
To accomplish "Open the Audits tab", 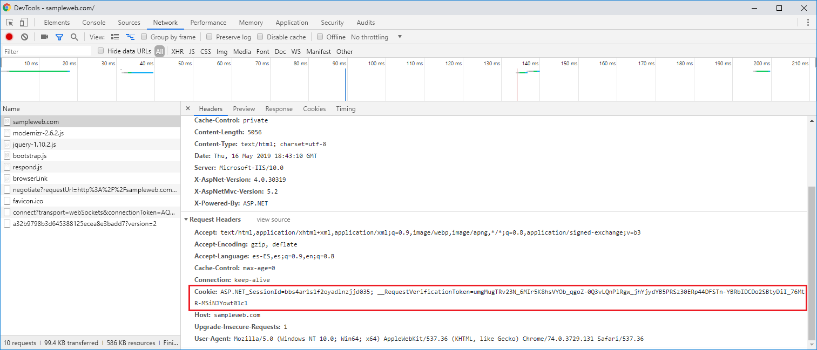I will tap(366, 23).
